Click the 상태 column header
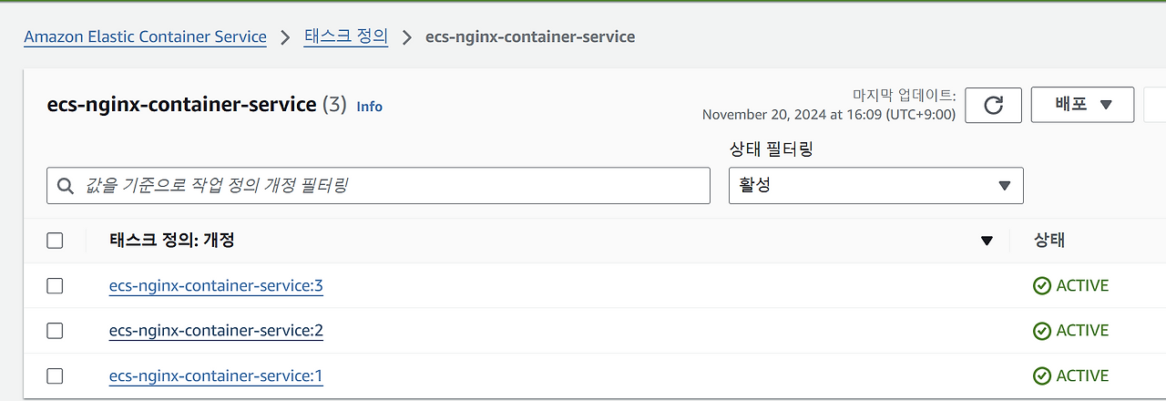 (1049, 241)
